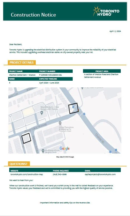Click the 'PROJECT DETAILS' section heading

coord(22,62)
